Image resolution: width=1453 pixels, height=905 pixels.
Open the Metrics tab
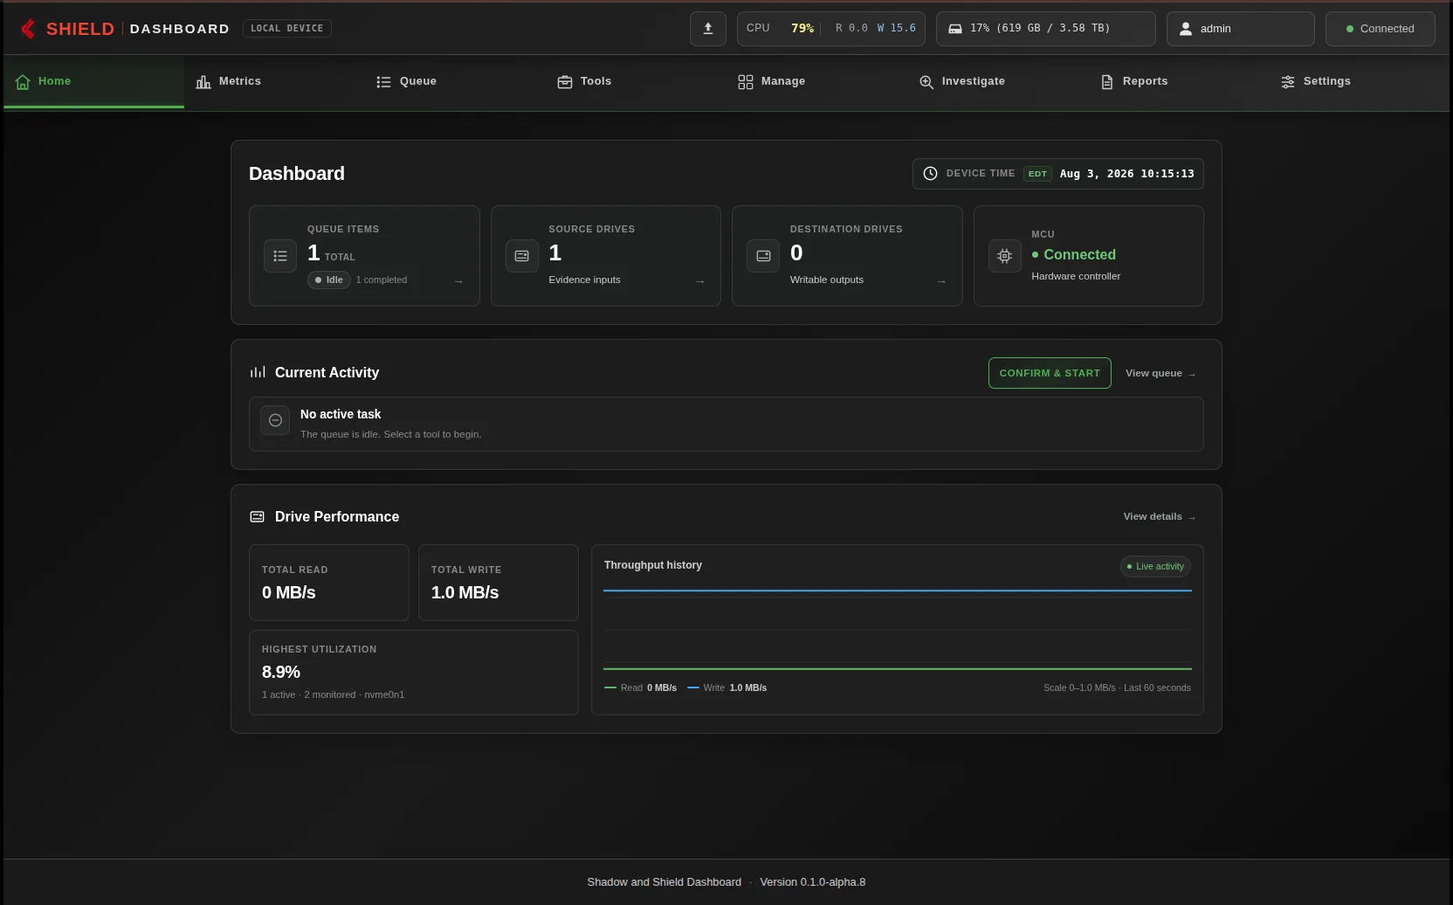[274, 82]
